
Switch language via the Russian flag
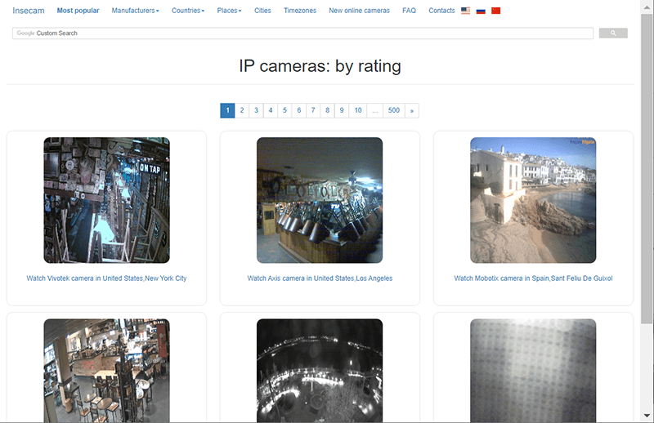[x=481, y=11]
